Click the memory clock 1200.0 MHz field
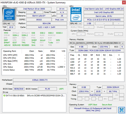The height and width of the screenshot is (114, 126). (84, 91)
